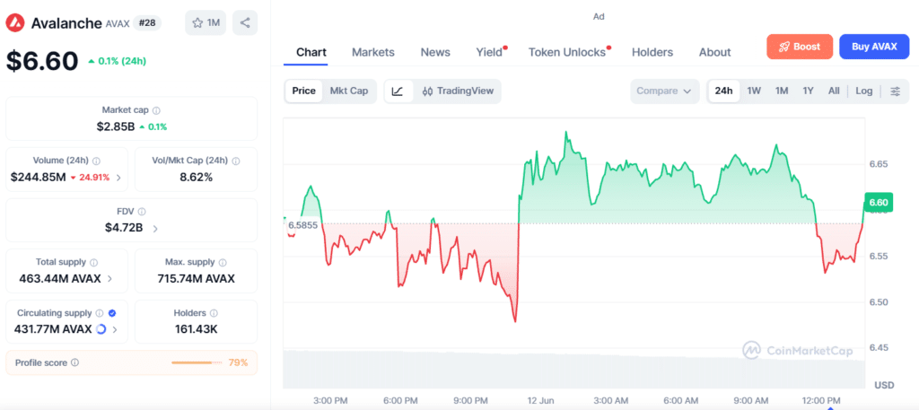Screen dimensions: 919x410
Task: Select 1M time range
Action: click(782, 91)
